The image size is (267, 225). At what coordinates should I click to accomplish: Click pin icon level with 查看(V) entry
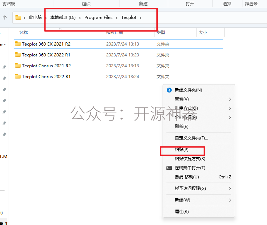[x=5, y=101]
